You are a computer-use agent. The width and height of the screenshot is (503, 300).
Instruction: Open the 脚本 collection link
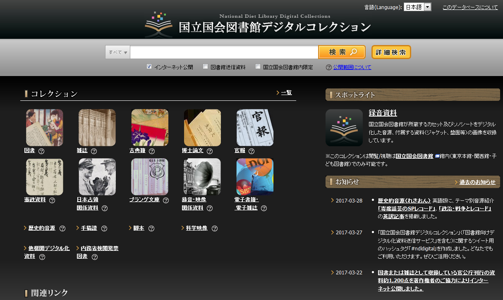click(139, 228)
